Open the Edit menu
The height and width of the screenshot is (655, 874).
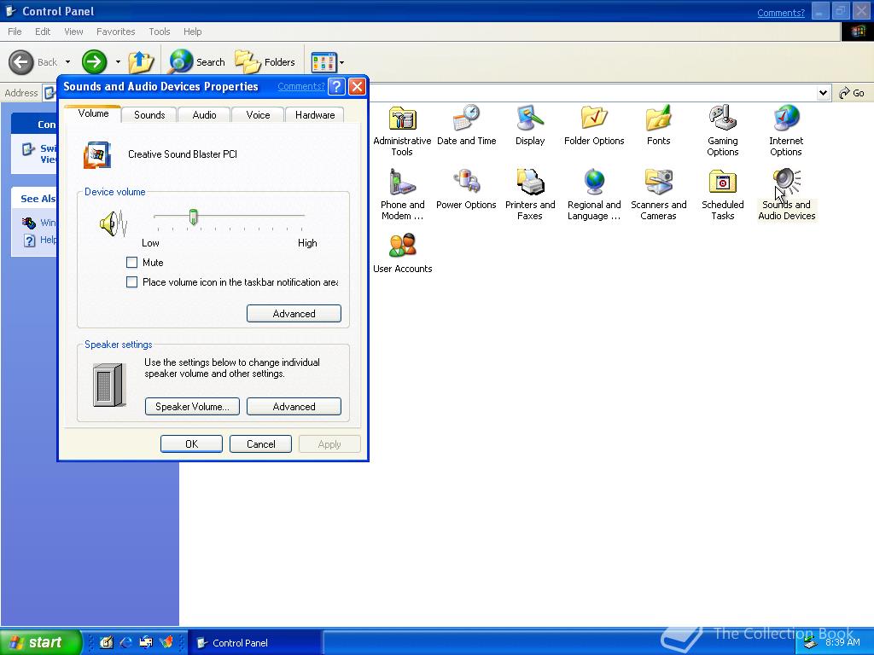click(x=43, y=32)
